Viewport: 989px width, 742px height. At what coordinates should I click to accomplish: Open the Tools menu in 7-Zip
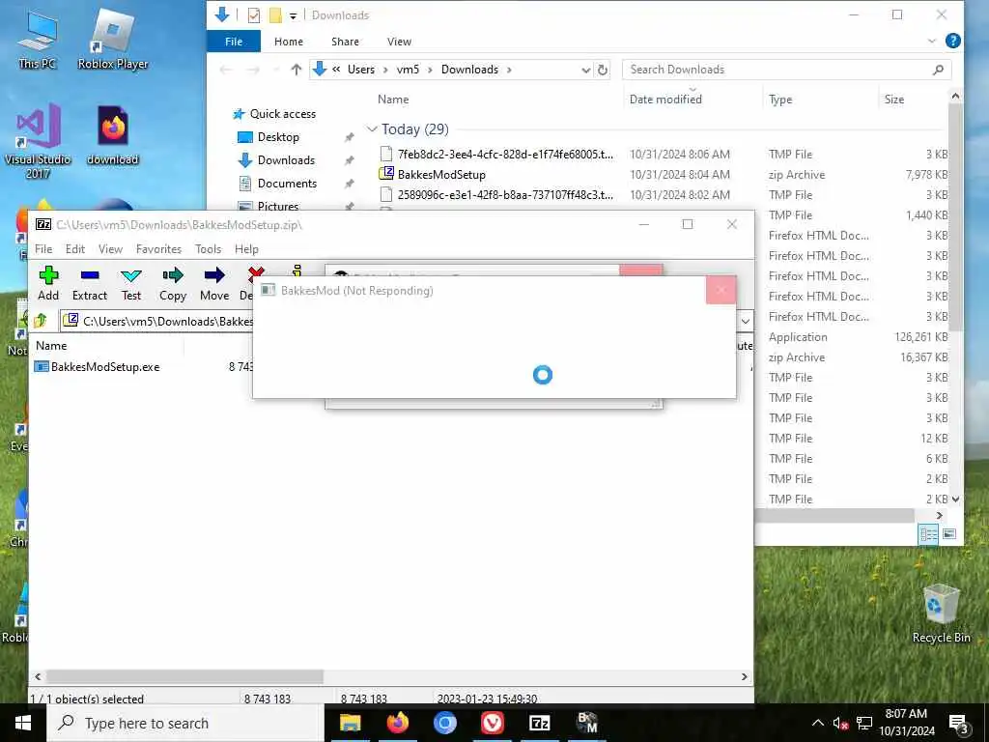pos(209,249)
